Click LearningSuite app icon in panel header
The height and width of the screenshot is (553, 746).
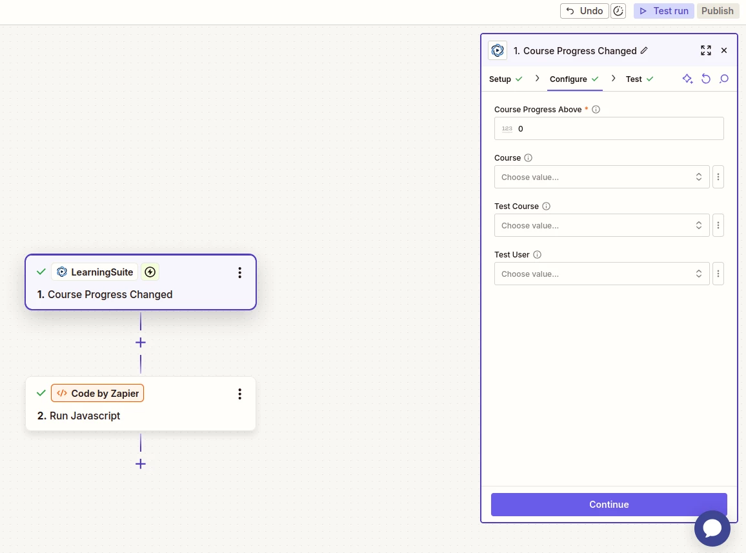(498, 50)
